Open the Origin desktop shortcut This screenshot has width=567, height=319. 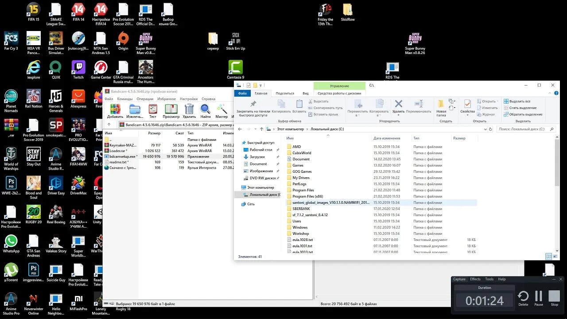coord(123,41)
